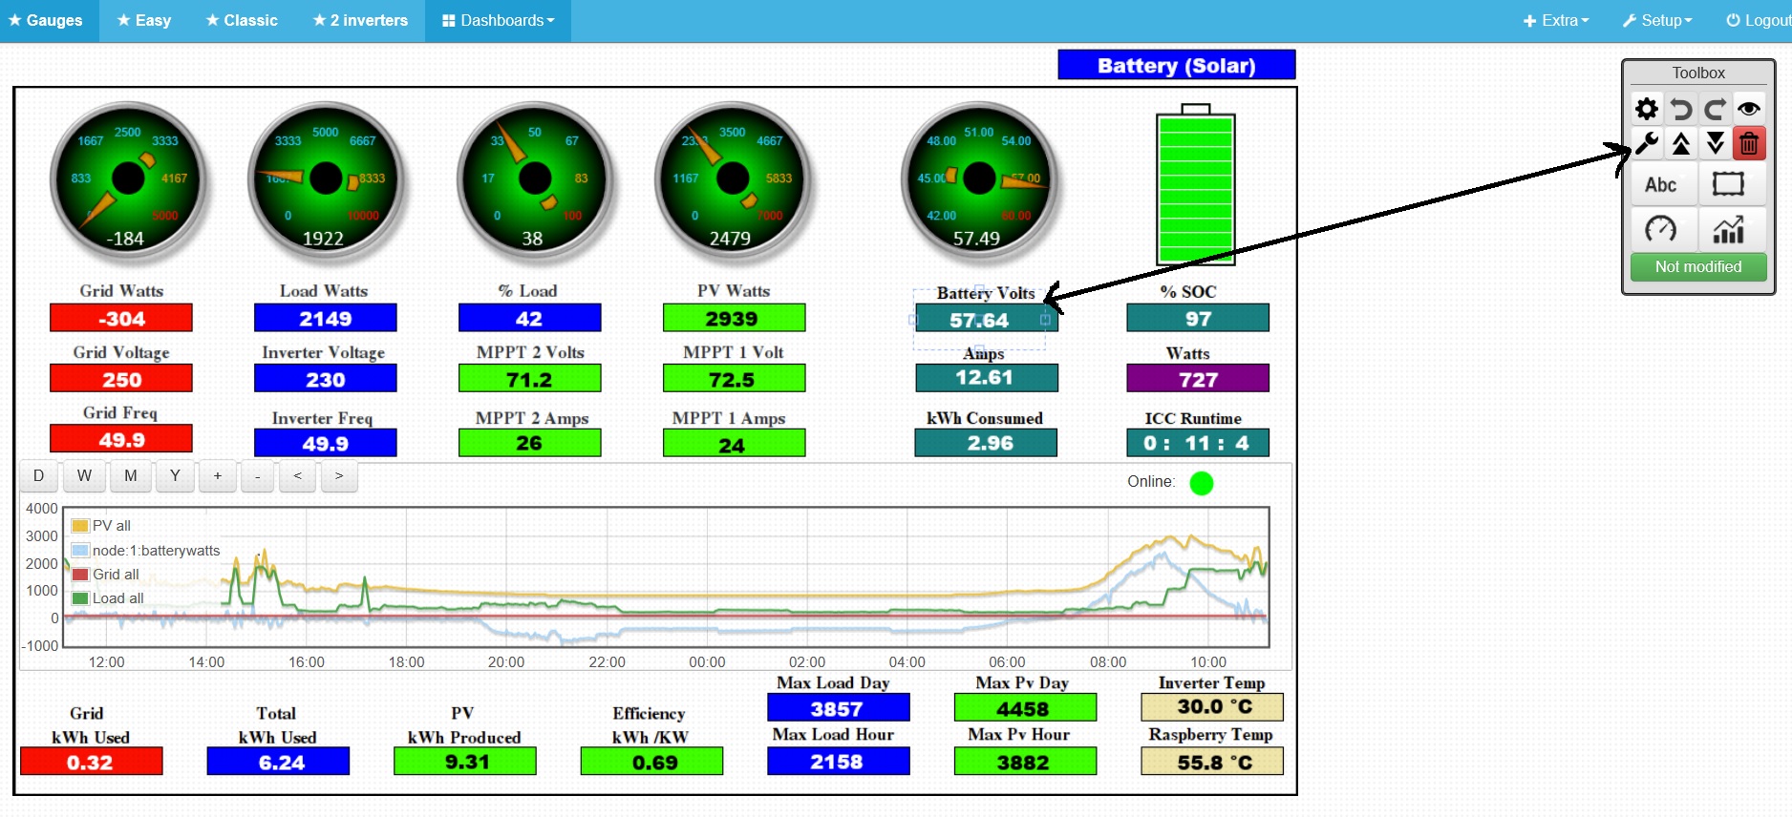Set graph range to week with W
The width and height of the screenshot is (1792, 817).
[x=84, y=476]
